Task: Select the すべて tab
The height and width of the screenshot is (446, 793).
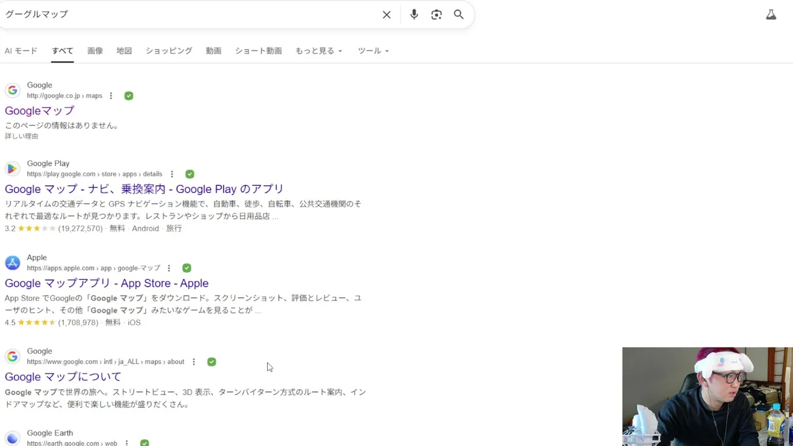Action: click(x=63, y=51)
